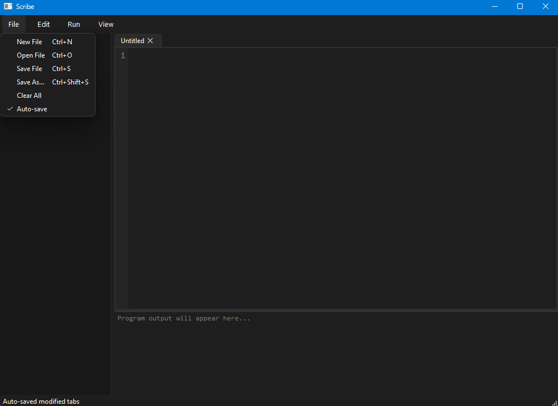Click Clear All in File menu
The image size is (558, 406).
tap(48, 96)
